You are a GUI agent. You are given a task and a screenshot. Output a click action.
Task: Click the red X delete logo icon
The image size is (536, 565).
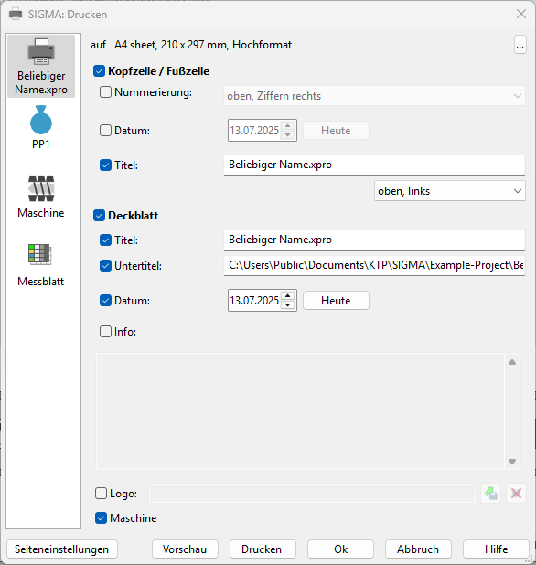(516, 494)
